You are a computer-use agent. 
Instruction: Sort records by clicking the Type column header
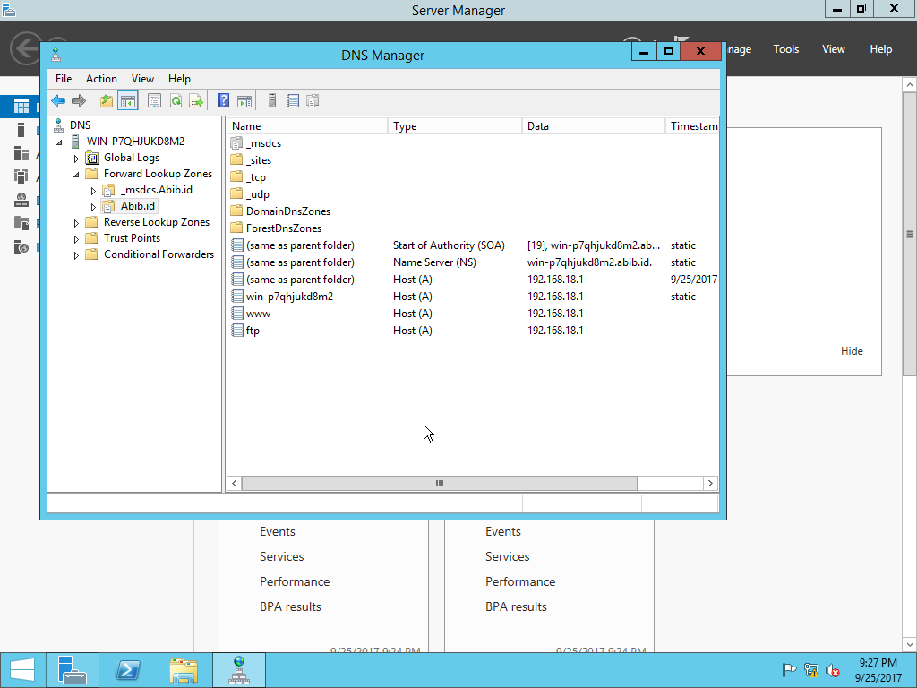[x=405, y=125]
